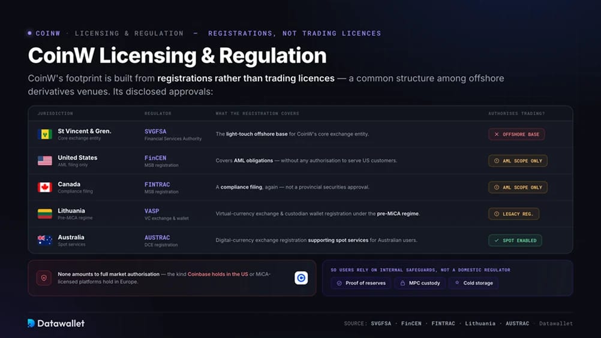The image size is (601, 338).
Task: Click 'Coinbase holds in the US' red text
Action: point(218,274)
